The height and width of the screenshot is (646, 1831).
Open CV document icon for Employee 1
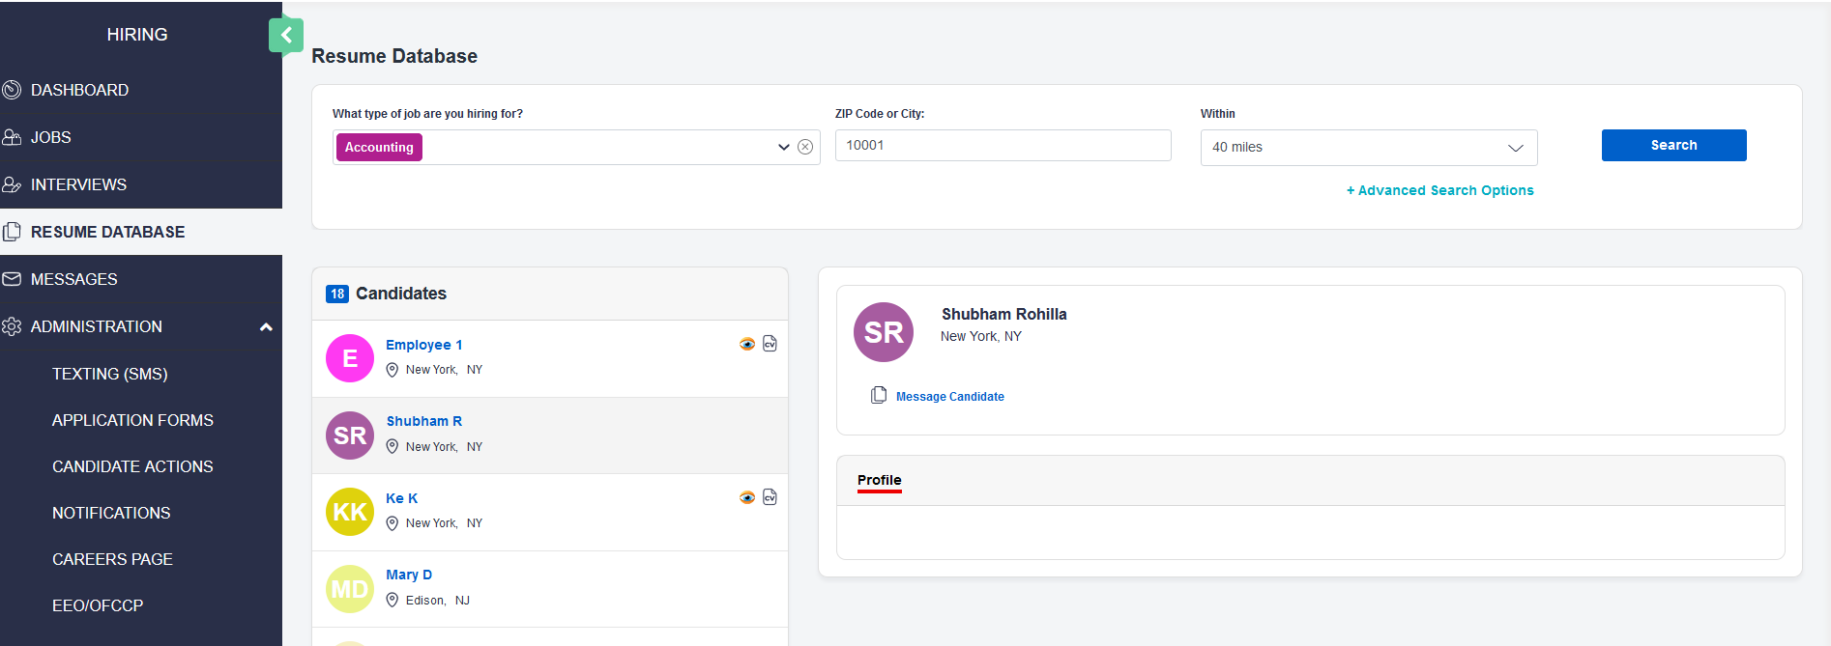pyautogui.click(x=770, y=344)
